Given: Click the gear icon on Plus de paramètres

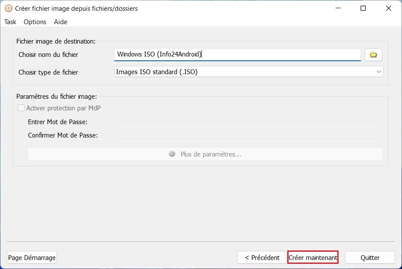Looking at the screenshot, I should tap(172, 154).
